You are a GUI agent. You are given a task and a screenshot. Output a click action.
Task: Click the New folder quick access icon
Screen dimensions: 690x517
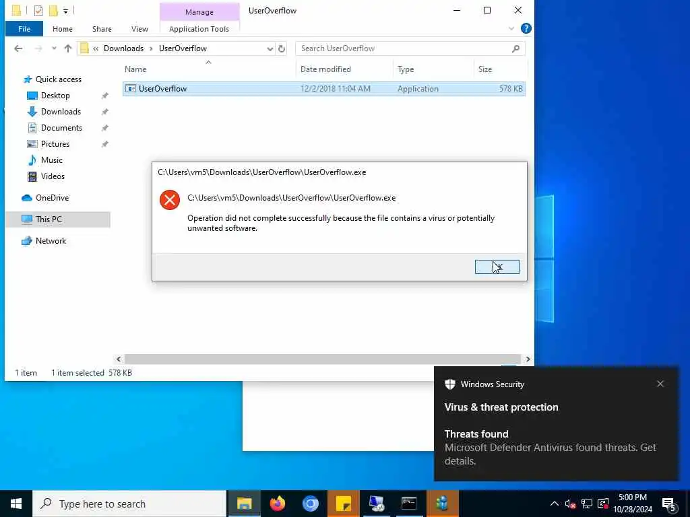point(53,10)
